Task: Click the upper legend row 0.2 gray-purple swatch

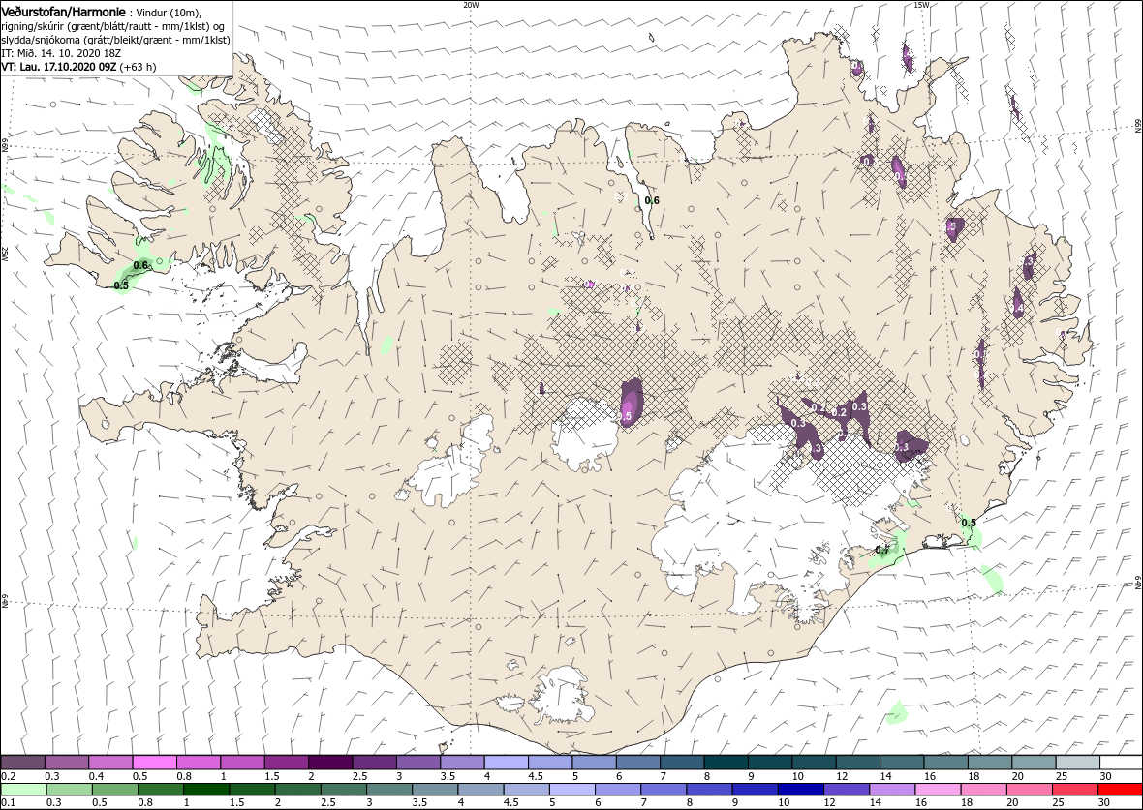Action: point(23,762)
